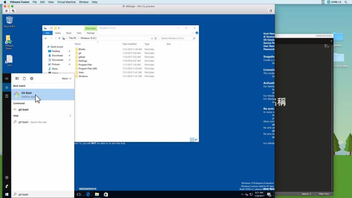Open Task View on the taskbar
This screenshot has height=198, width=352.
[x=79, y=194]
